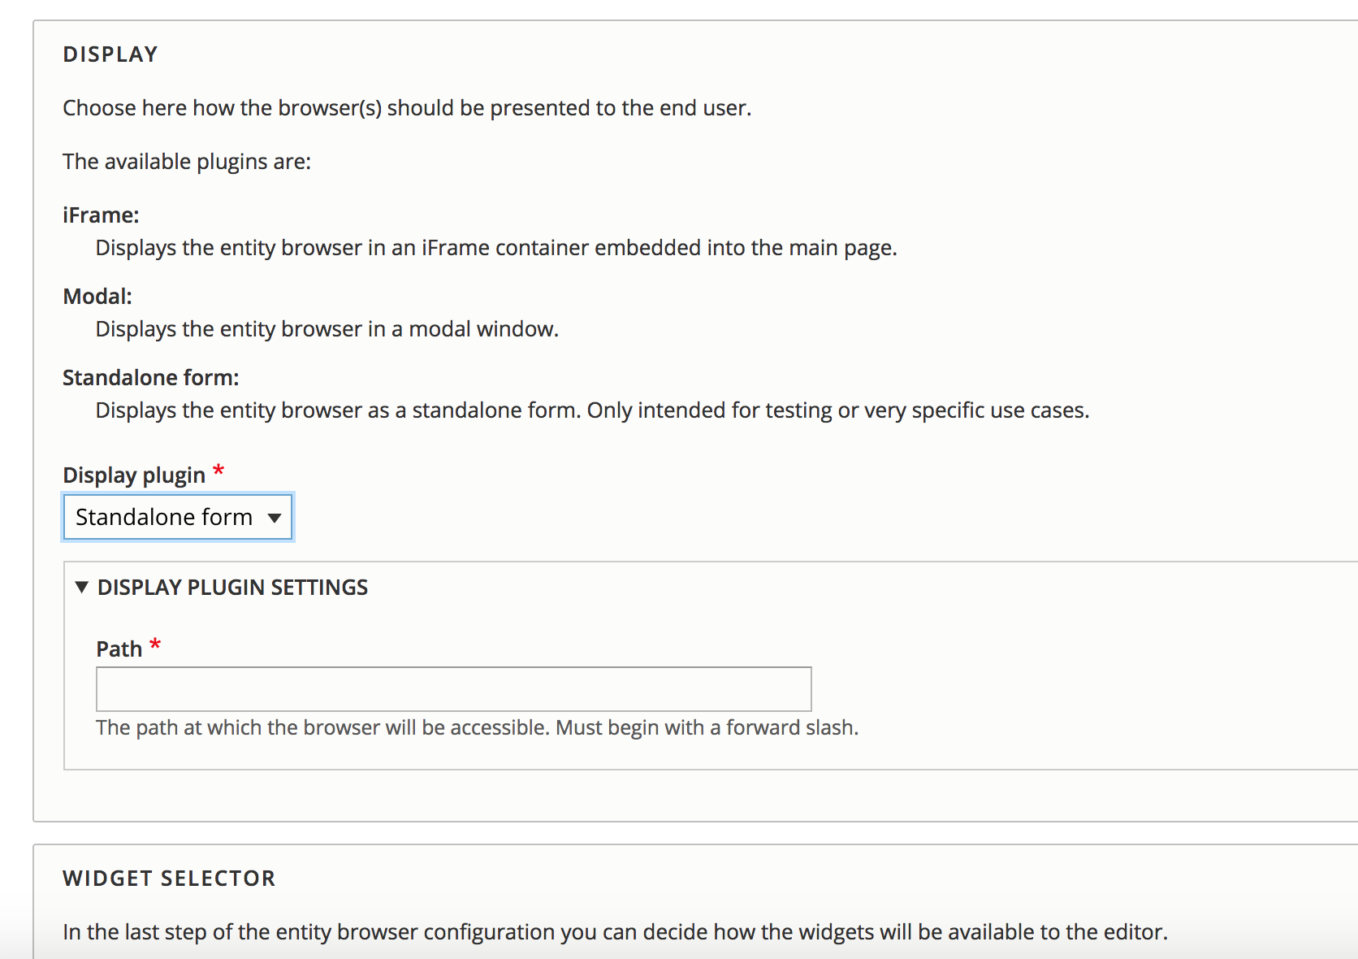1358x959 pixels.
Task: Click the bold iFrame label
Action: click(100, 215)
